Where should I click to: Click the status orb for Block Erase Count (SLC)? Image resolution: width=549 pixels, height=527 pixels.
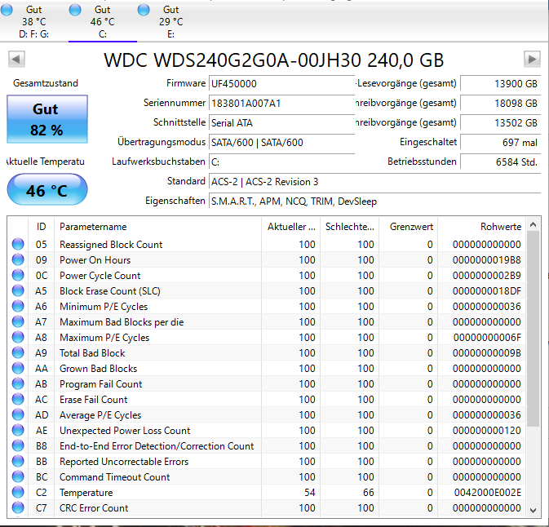18,290
